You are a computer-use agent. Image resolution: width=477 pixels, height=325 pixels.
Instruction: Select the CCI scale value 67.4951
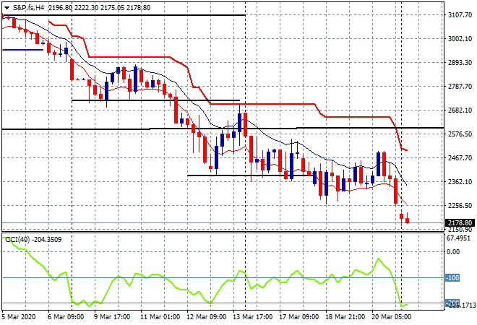pyautogui.click(x=458, y=238)
